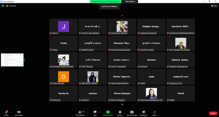Enable Live Transcript captions

point(132,112)
